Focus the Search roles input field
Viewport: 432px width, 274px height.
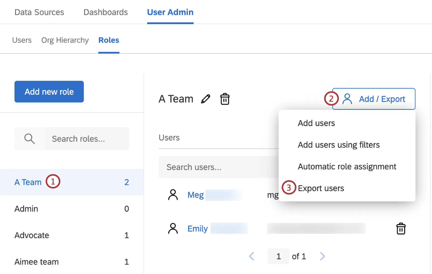(x=86, y=139)
